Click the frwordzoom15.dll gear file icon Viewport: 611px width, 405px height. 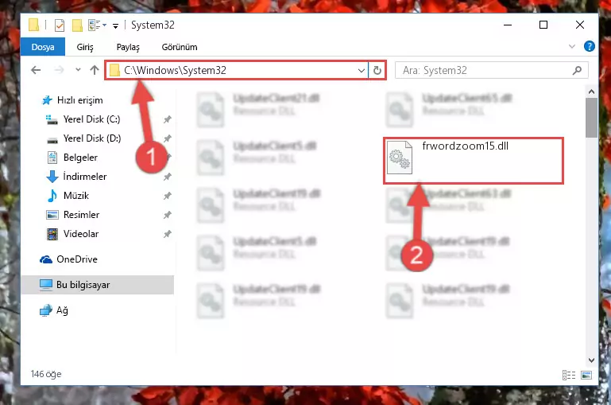pyautogui.click(x=400, y=158)
